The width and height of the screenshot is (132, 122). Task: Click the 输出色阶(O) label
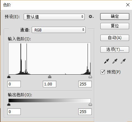click(20, 95)
